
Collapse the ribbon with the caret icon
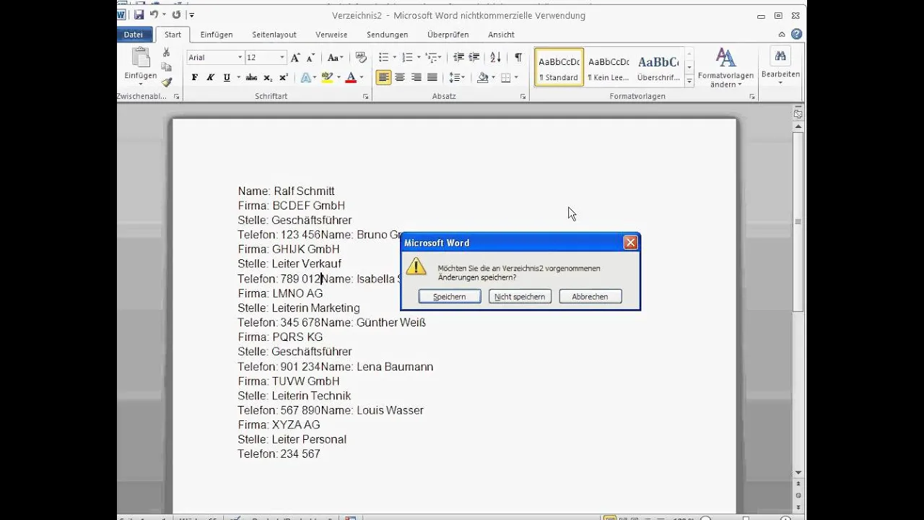783,34
